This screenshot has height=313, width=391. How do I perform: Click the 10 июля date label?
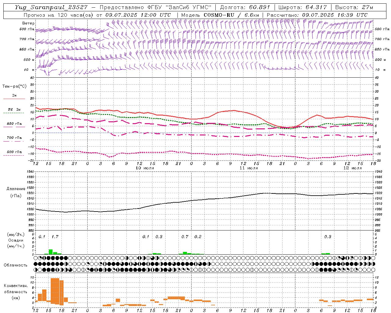click(145, 168)
